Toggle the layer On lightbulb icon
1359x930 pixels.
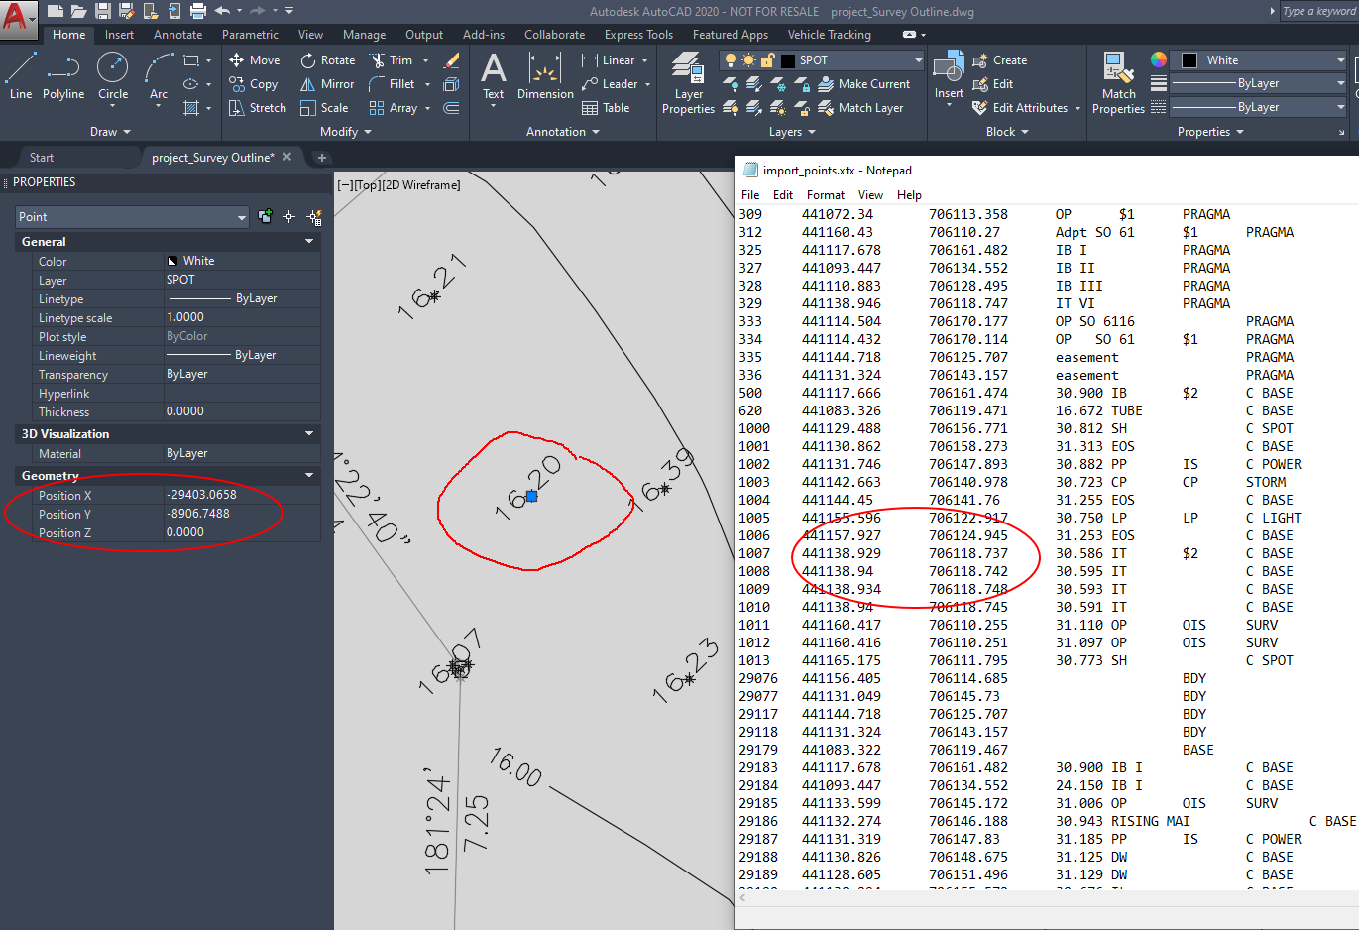point(731,60)
